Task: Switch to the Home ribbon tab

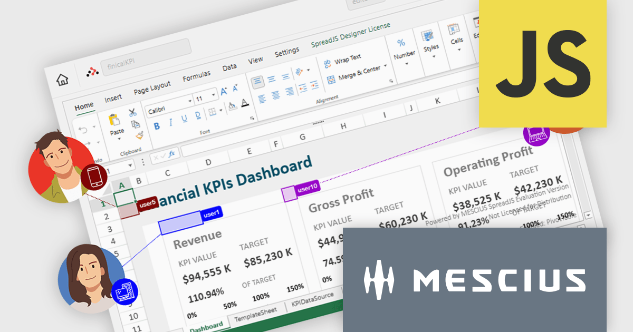Action: pos(84,106)
